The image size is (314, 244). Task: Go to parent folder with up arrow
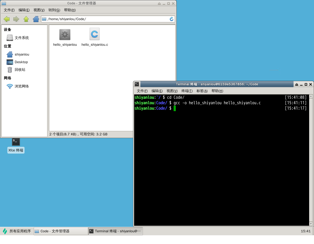pos(26,19)
